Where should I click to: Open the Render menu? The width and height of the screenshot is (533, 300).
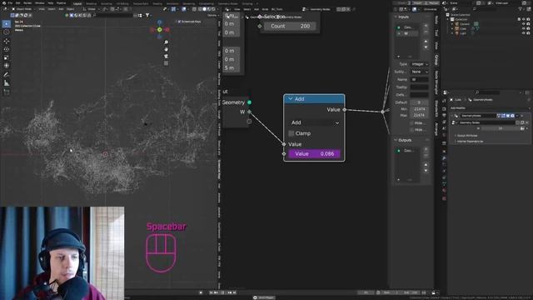[x=27, y=3]
